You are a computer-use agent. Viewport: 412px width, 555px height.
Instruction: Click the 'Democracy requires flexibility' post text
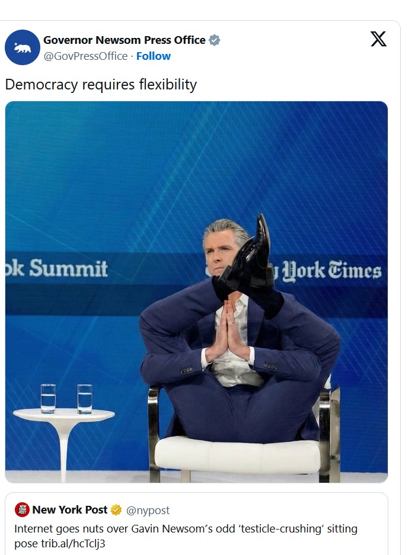point(101,85)
